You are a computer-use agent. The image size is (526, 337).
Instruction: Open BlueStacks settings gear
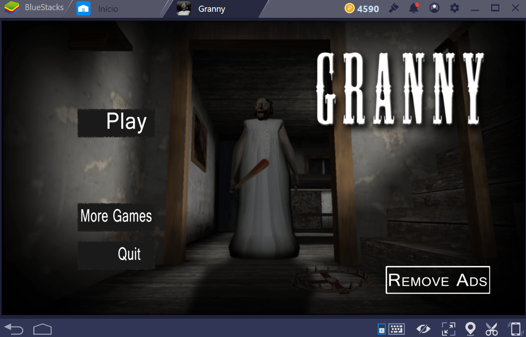pos(455,8)
